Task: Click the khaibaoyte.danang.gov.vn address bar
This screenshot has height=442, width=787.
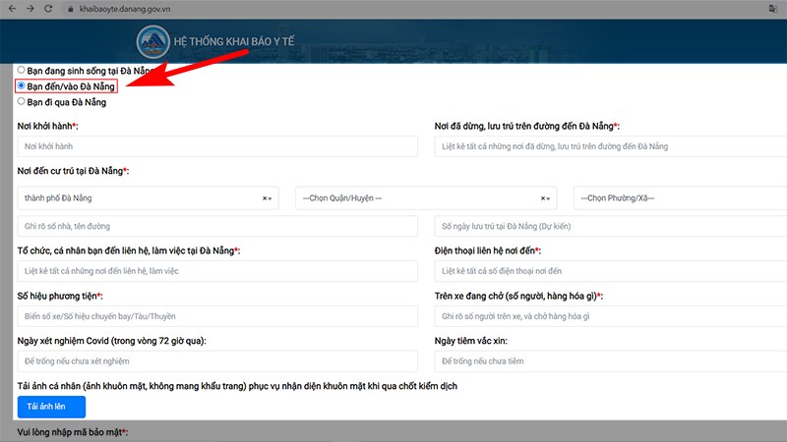Action: pos(125,9)
